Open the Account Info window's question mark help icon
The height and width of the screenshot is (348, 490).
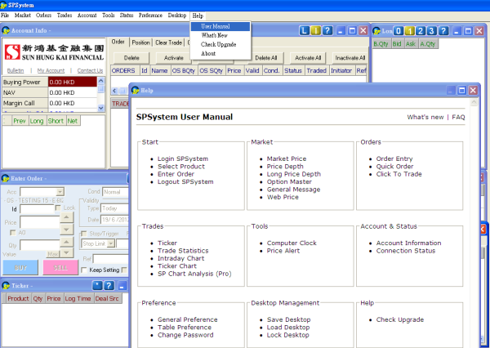coord(327,31)
